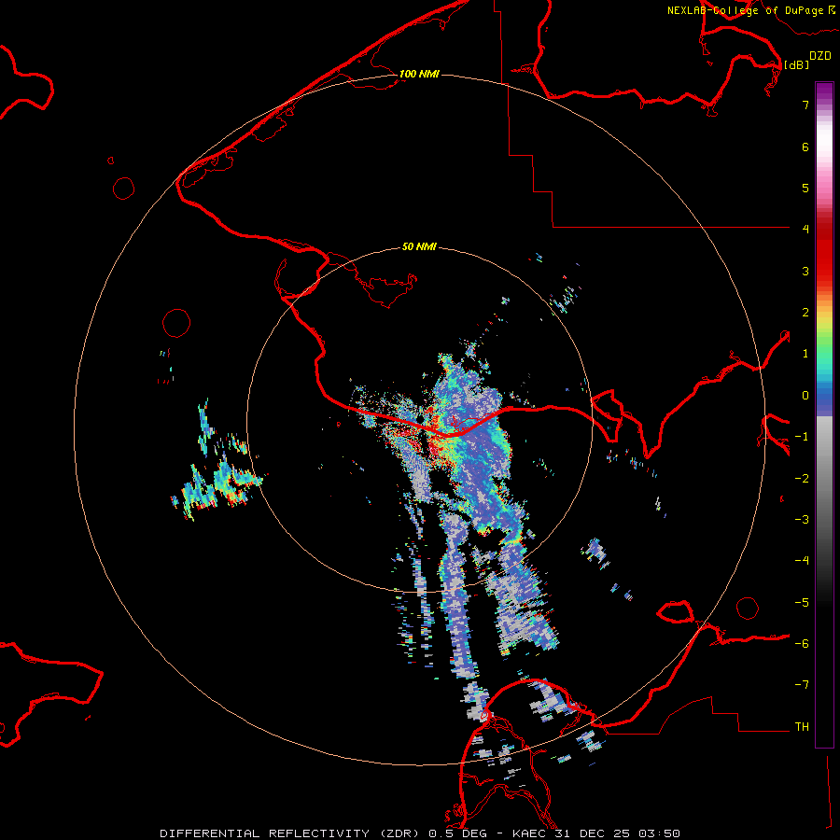This screenshot has height=840, width=840.
Task: Click the -4 value on color scale
Action: 802,561
